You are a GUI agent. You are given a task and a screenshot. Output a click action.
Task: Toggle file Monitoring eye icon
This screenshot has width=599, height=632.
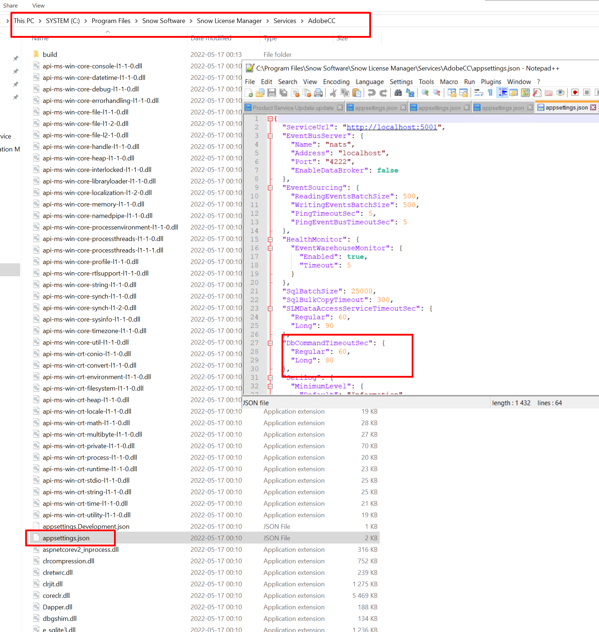pos(560,93)
